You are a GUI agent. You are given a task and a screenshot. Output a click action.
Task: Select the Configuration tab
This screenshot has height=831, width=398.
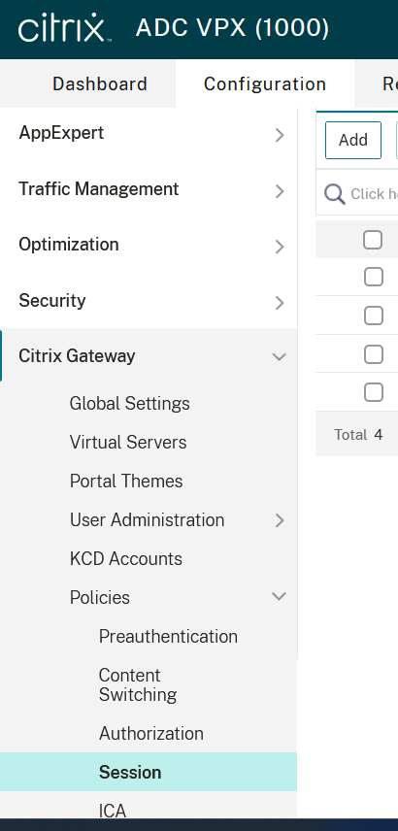pyautogui.click(x=265, y=84)
